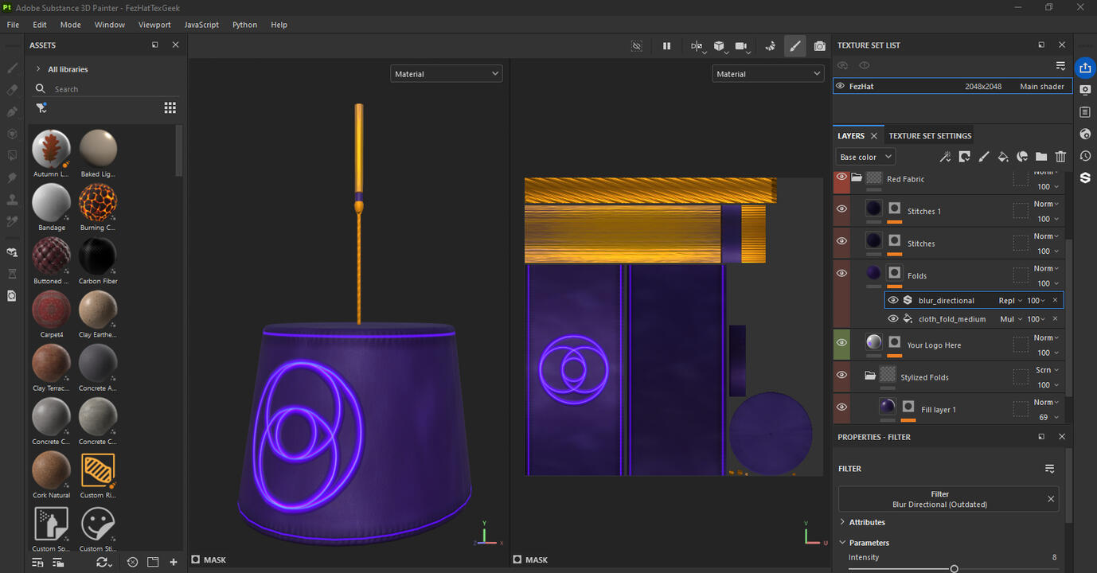Switch assets to grid view icon
The height and width of the screenshot is (573, 1097).
[170, 107]
